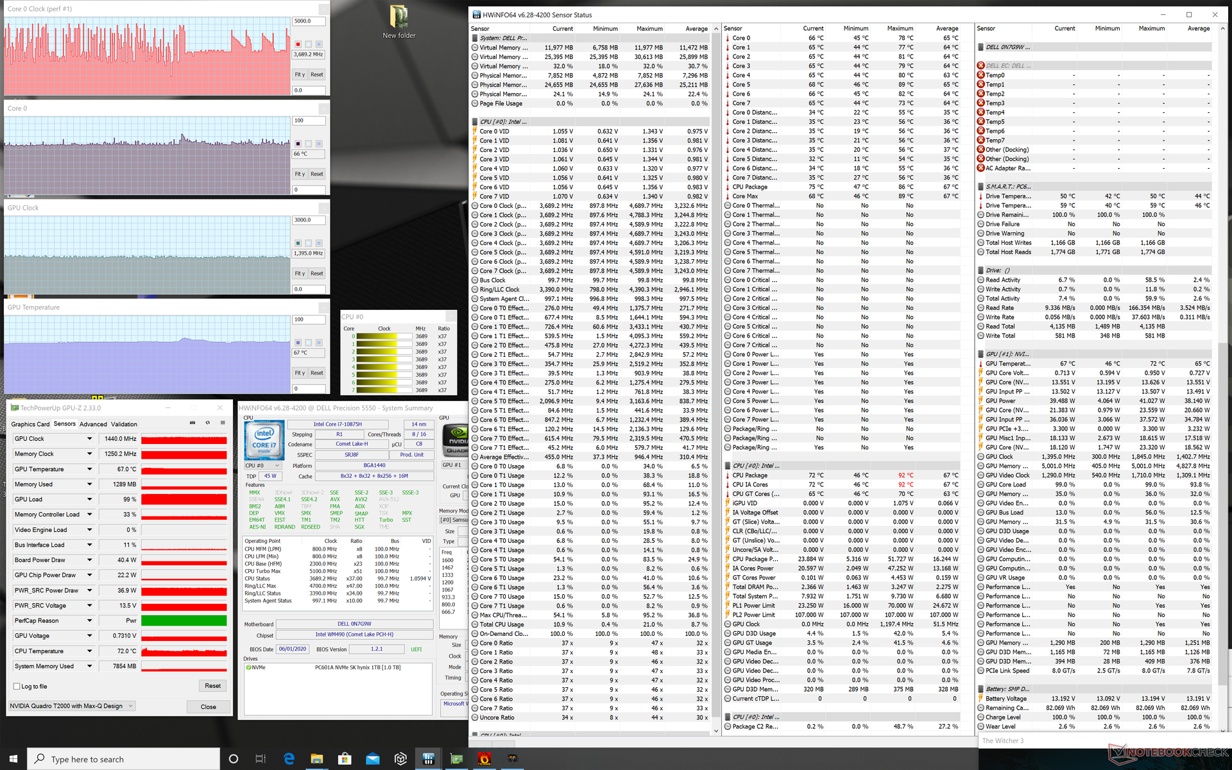The image size is (1232, 770).
Task: Open Task View on taskbar
Action: tap(261, 758)
